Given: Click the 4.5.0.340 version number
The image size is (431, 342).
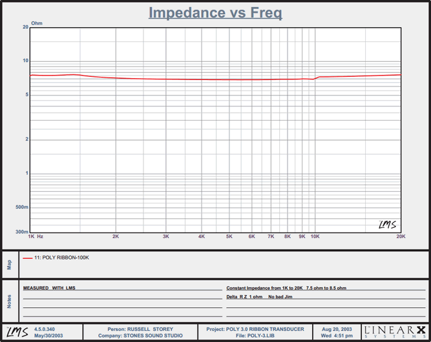Looking at the screenshot, I should tap(47, 329).
